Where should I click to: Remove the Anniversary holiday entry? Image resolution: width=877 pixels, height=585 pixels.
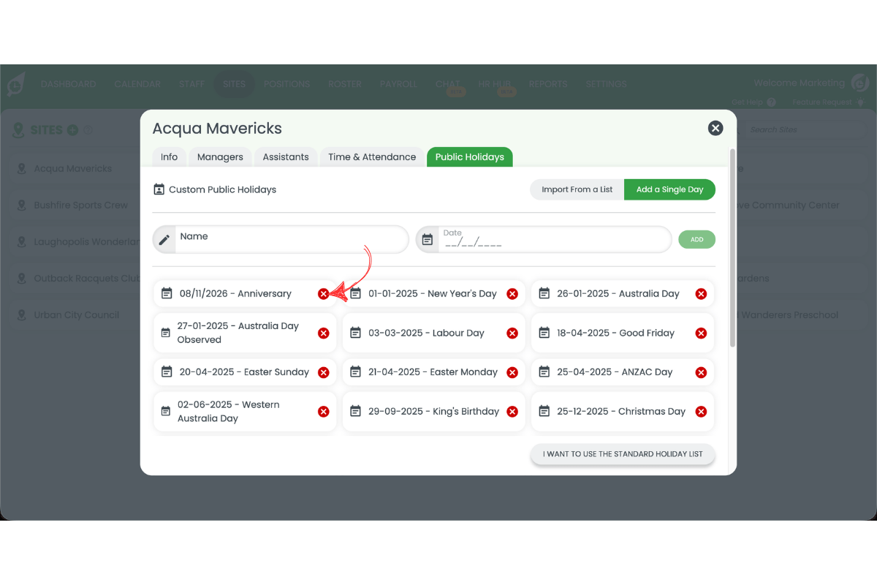tap(323, 294)
